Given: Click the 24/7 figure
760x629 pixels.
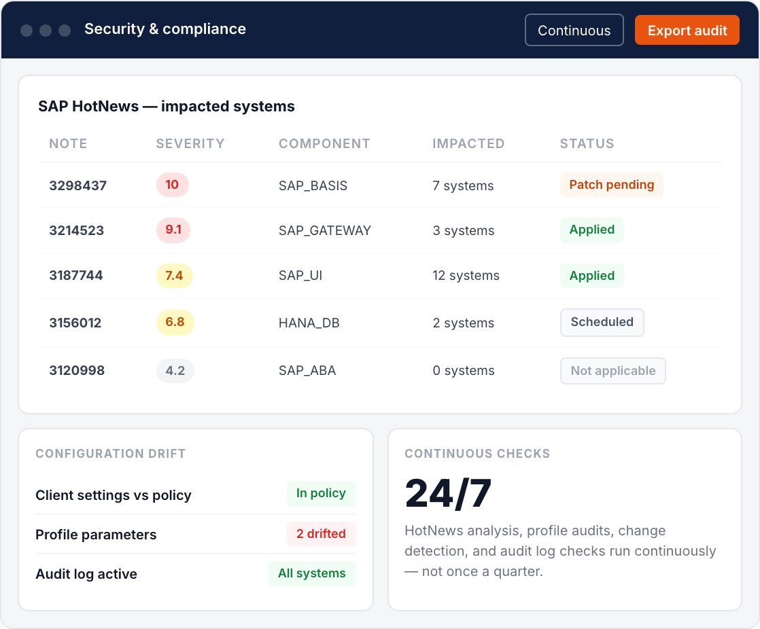Looking at the screenshot, I should pos(449,493).
